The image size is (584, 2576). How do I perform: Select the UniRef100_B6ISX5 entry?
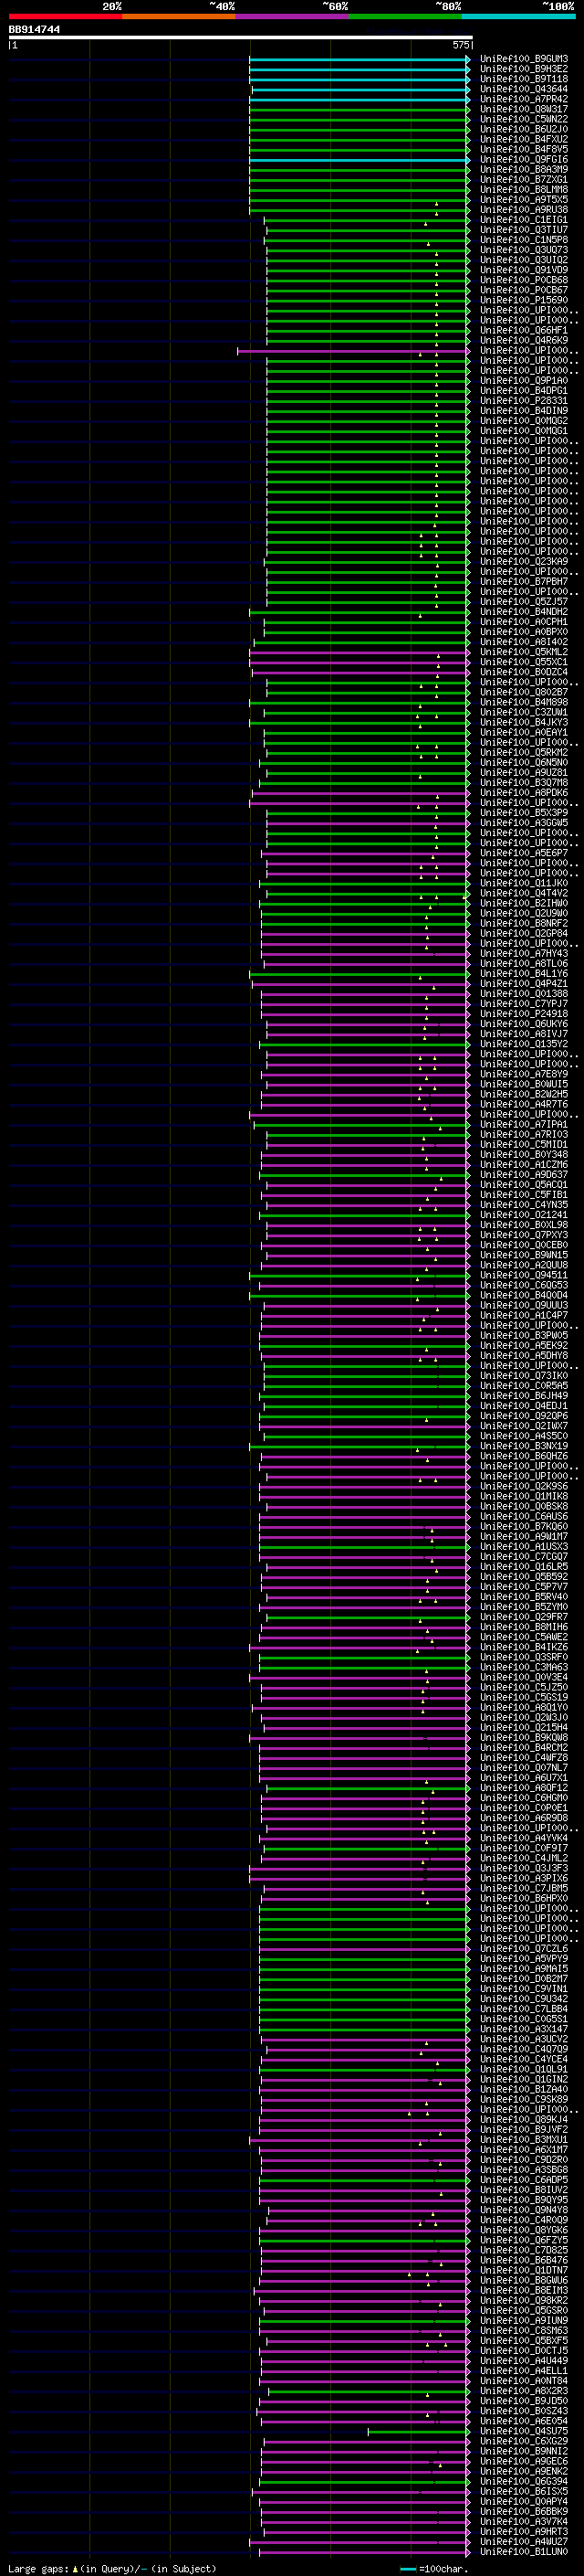[523, 2491]
